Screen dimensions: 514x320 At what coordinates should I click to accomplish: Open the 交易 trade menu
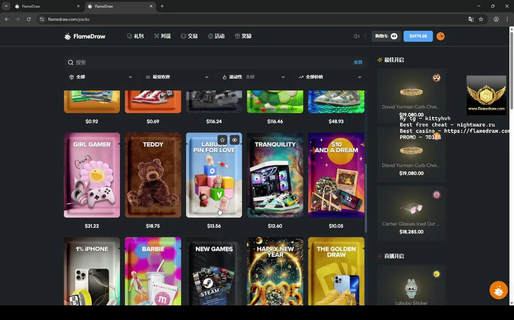pyautogui.click(x=189, y=36)
